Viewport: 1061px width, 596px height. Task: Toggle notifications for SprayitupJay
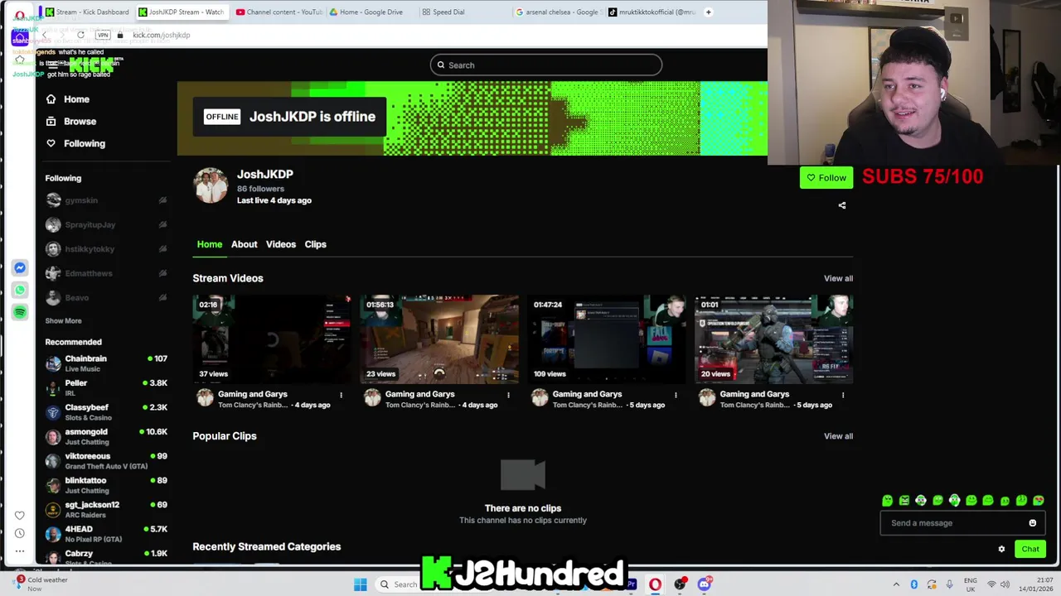(162, 224)
